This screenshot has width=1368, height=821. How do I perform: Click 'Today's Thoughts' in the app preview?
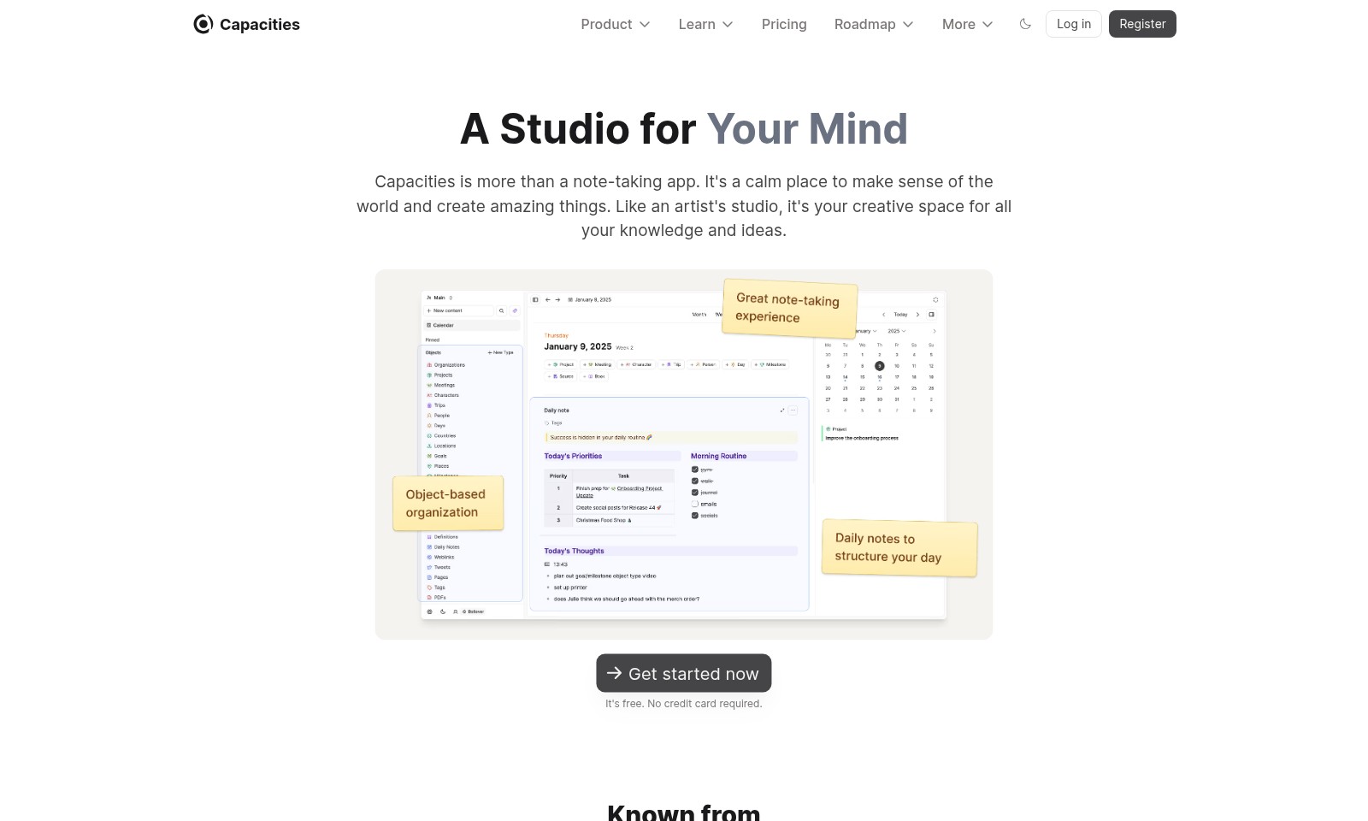pos(574,551)
